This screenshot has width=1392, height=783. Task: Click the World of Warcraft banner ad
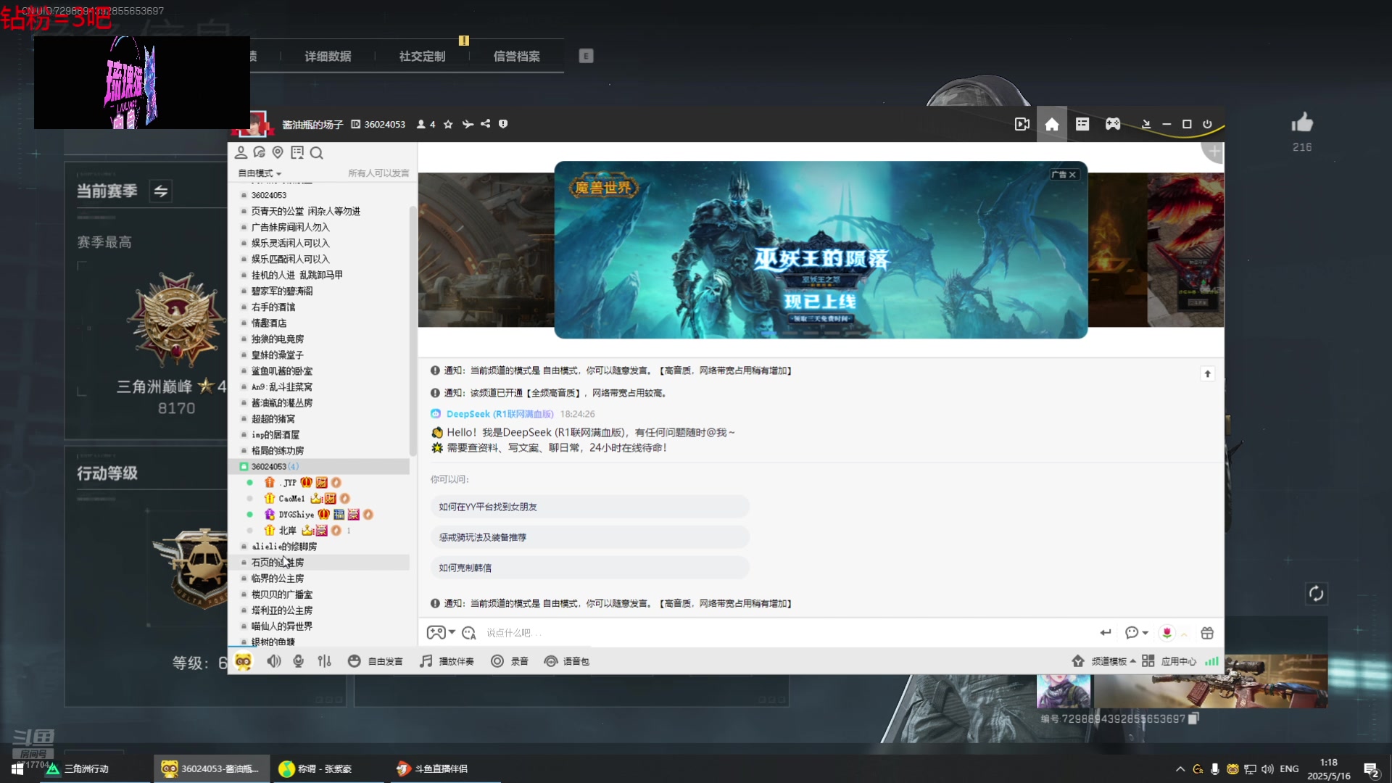point(821,250)
